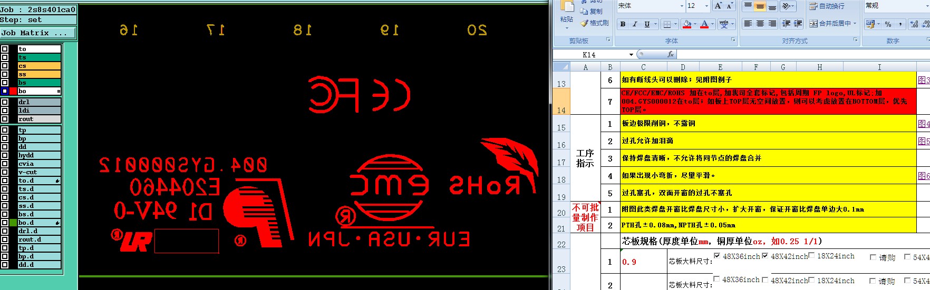The image size is (930, 290).
Task: Uncheck first-row 48X36inch checkbox
Action: (x=717, y=256)
